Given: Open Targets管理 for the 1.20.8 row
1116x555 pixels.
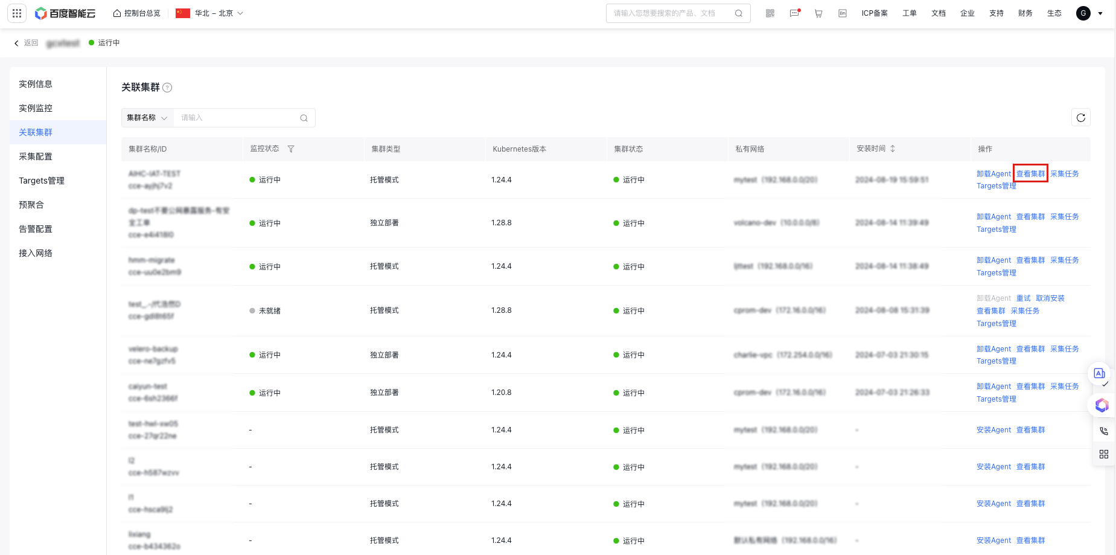Looking at the screenshot, I should pos(996,399).
